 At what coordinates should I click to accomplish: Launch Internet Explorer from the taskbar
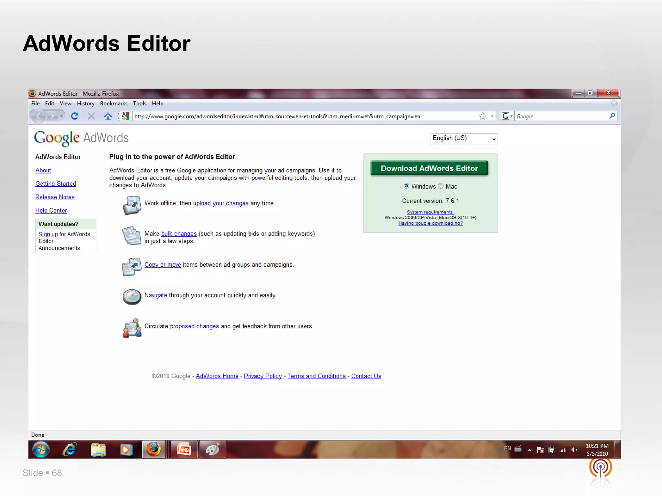[69, 449]
